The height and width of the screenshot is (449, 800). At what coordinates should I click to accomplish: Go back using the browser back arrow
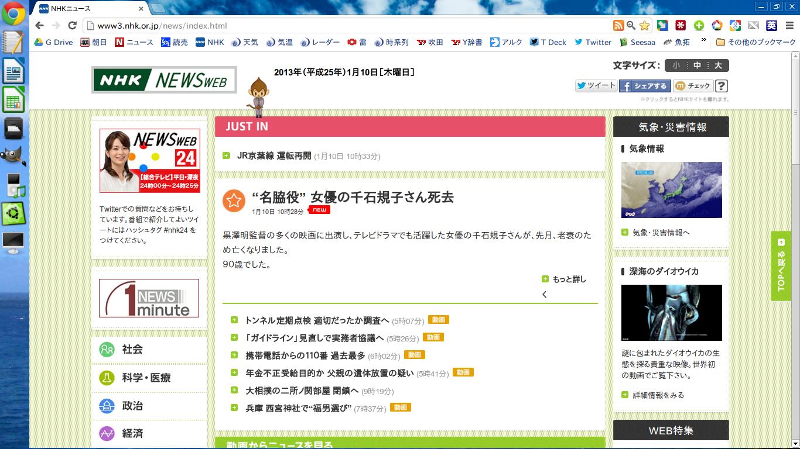click(39, 25)
